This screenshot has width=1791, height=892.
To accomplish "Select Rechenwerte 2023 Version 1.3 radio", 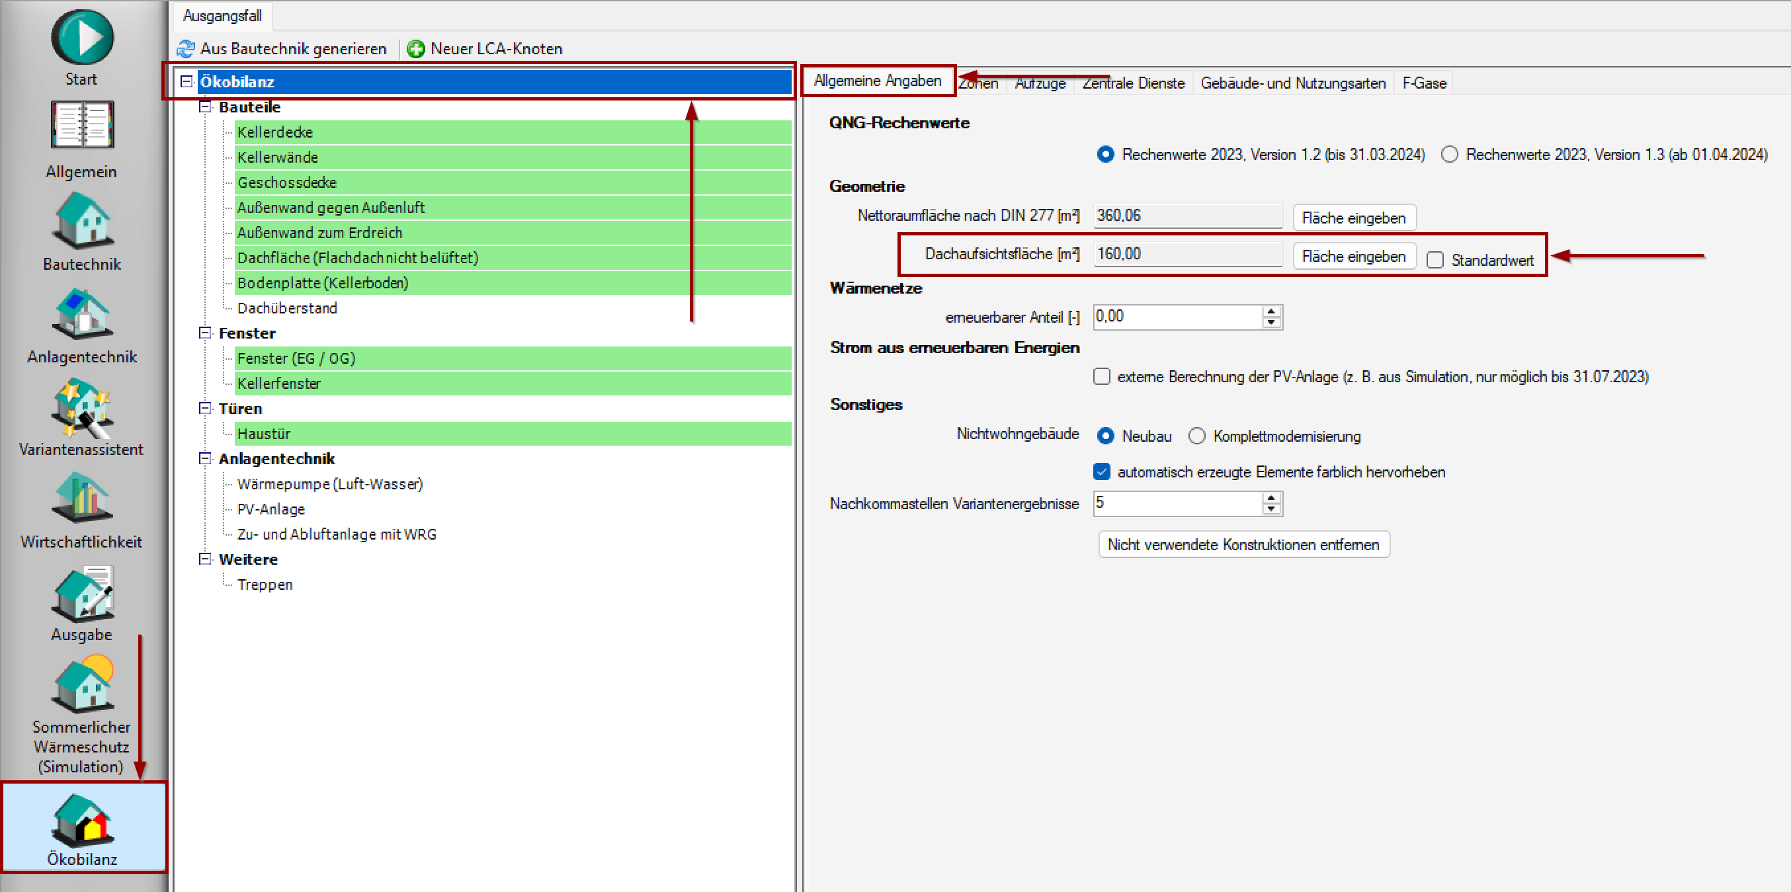I will click(1450, 154).
